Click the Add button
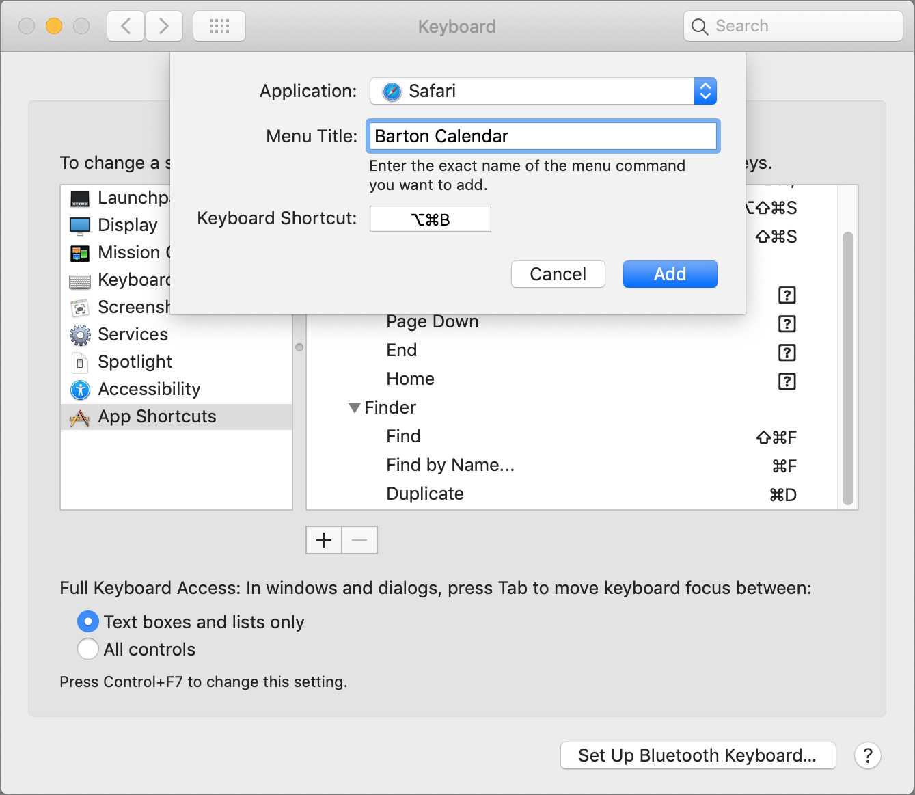The width and height of the screenshot is (915, 795). click(x=670, y=274)
